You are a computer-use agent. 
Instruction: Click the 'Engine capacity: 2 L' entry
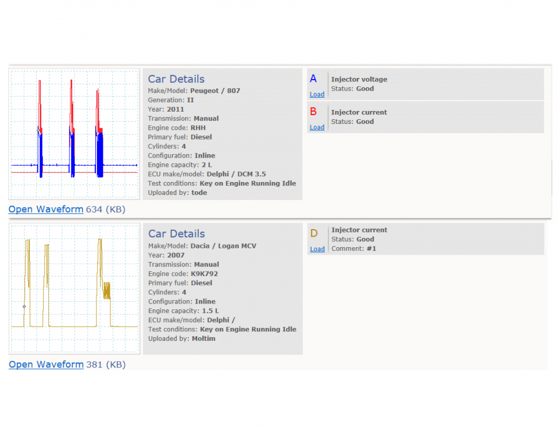[180, 165]
